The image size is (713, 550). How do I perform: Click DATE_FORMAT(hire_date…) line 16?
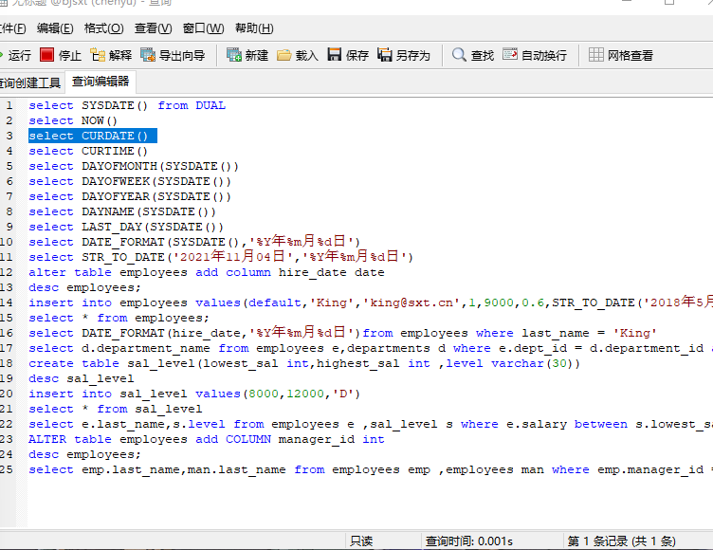pos(342,333)
